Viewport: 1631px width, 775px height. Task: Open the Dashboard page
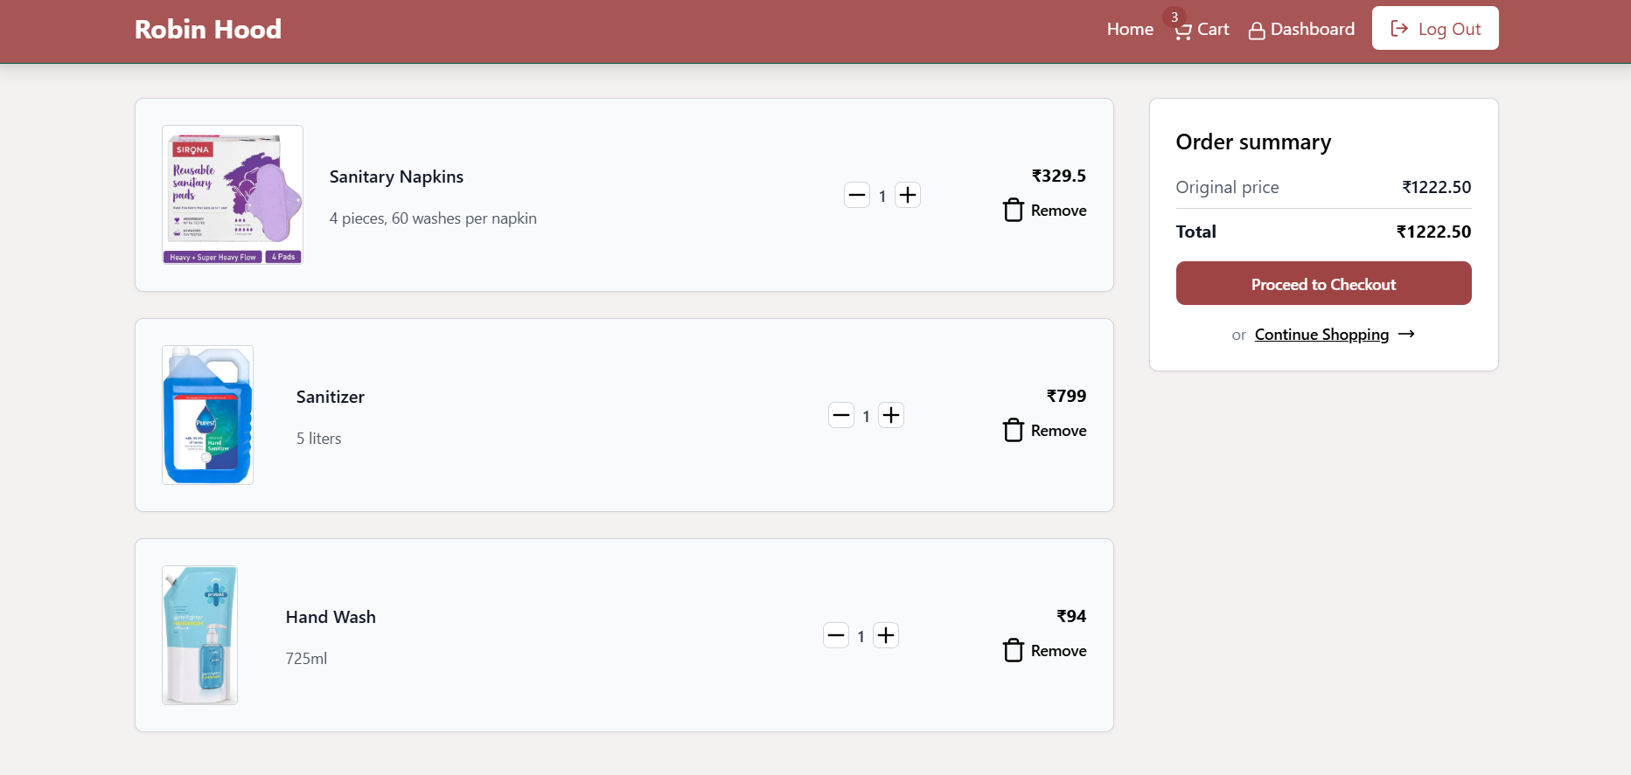[1301, 30]
